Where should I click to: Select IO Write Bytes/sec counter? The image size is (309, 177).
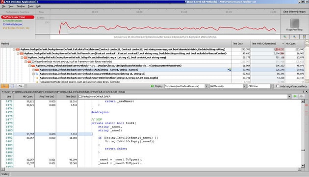tap(13, 24)
